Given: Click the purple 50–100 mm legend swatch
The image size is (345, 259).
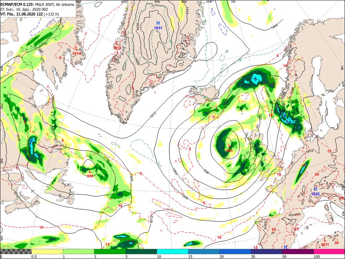Looking at the screenshot, I should [298, 251].
